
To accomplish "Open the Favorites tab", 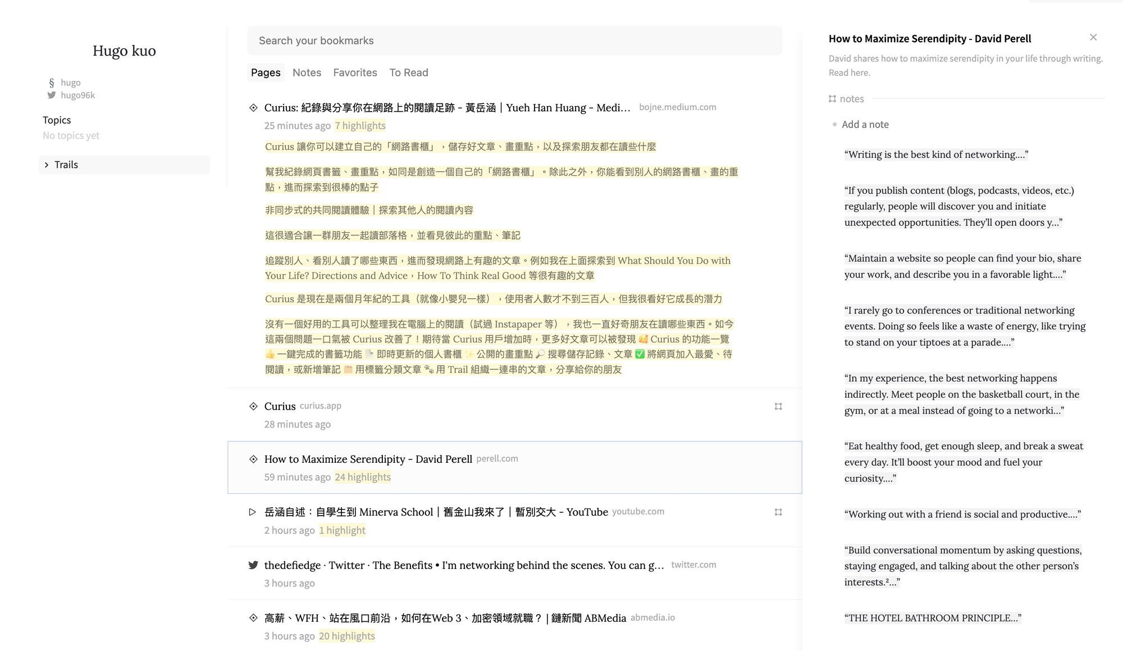I will 355,72.
